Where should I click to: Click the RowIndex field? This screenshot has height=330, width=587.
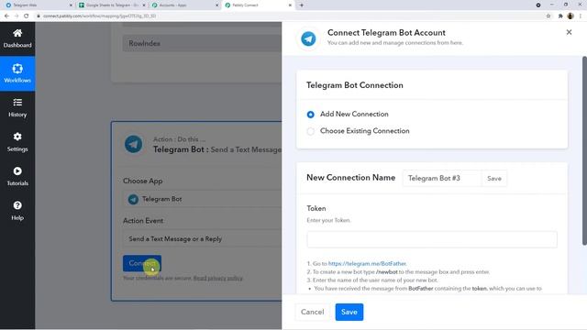tap(202, 43)
